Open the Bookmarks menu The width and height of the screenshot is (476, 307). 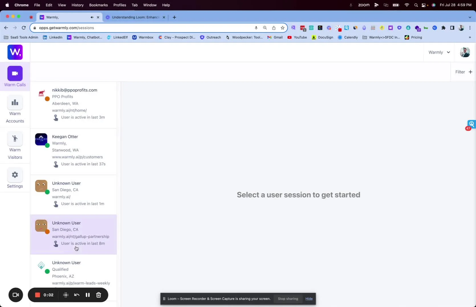(x=98, y=5)
